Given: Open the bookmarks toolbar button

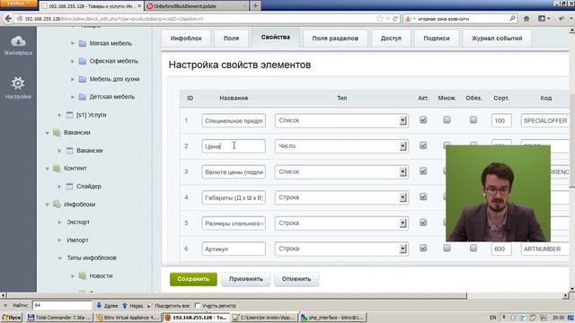Looking at the screenshot, I should point(543,18).
